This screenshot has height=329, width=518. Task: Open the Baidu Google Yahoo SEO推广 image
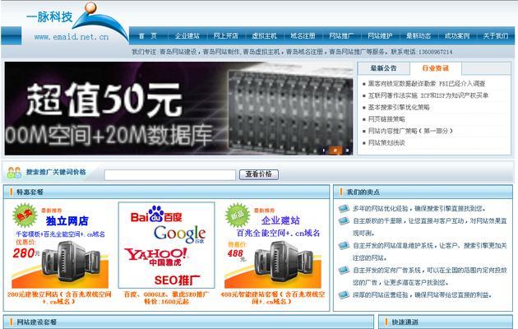166,245
